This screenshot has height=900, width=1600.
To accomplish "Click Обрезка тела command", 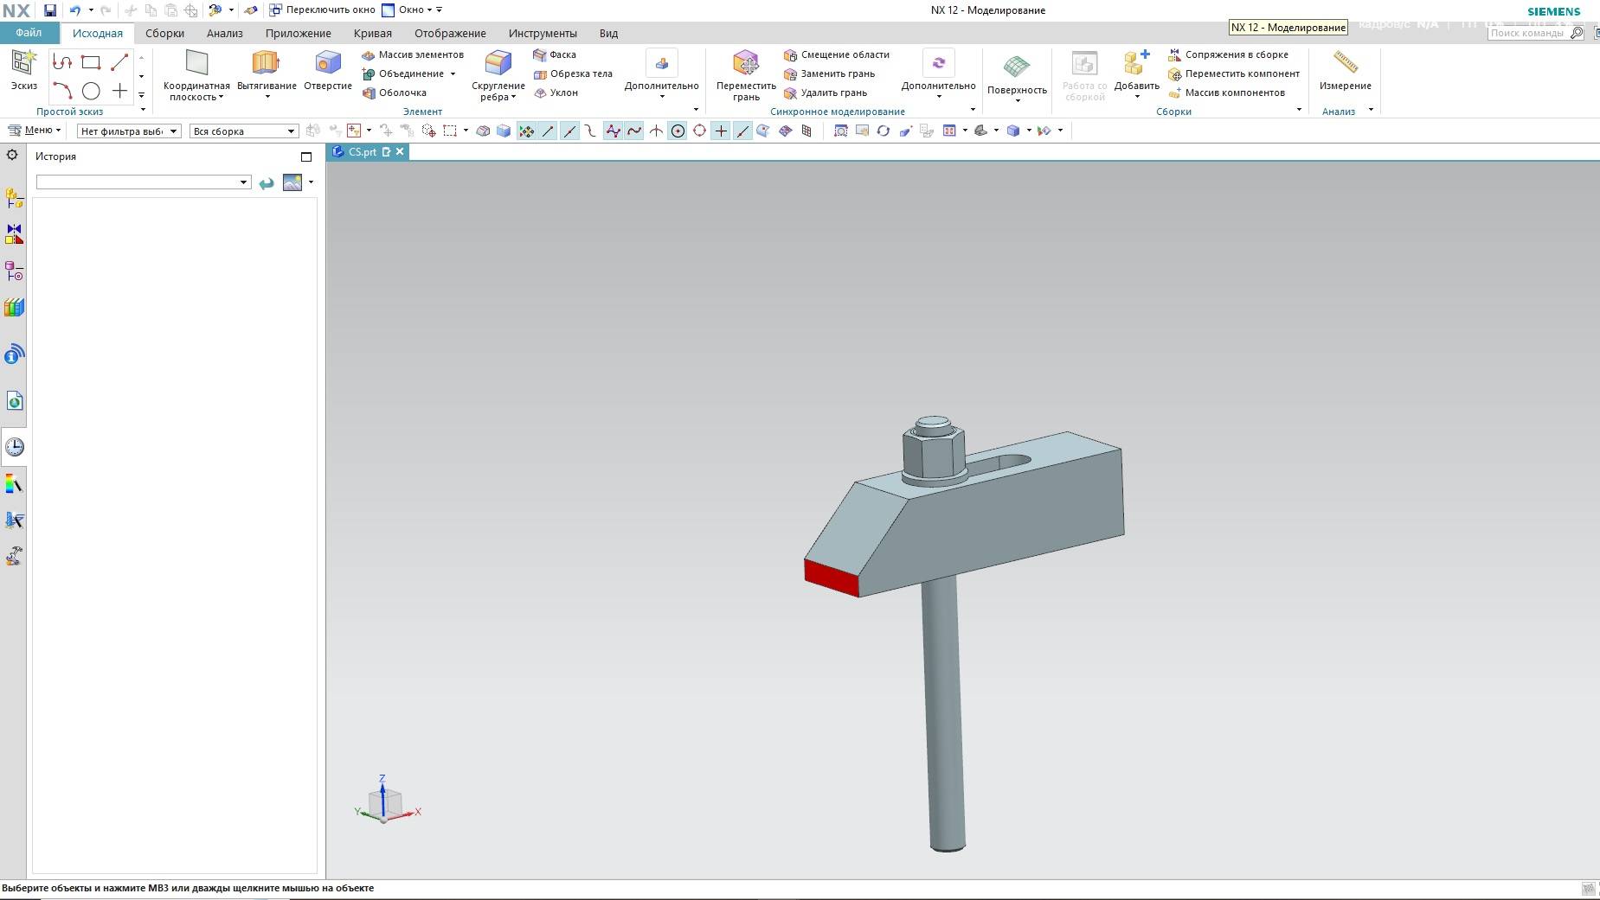I will pyautogui.click(x=573, y=73).
